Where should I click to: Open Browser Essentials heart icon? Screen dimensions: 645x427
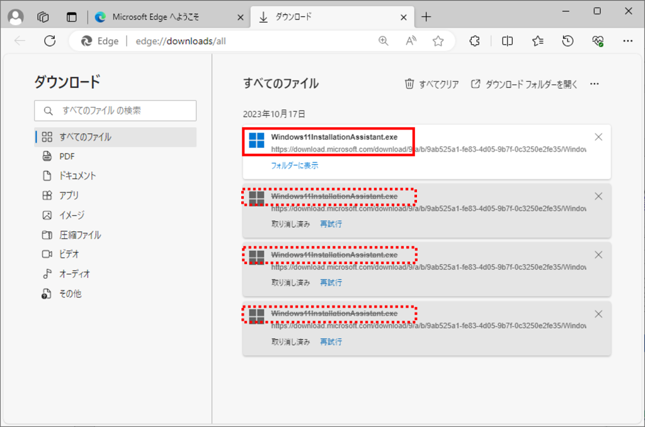coord(598,41)
